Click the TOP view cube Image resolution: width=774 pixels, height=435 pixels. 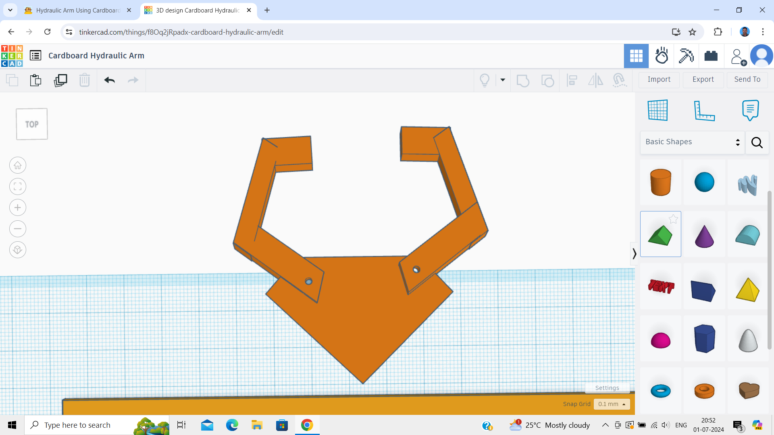click(32, 124)
